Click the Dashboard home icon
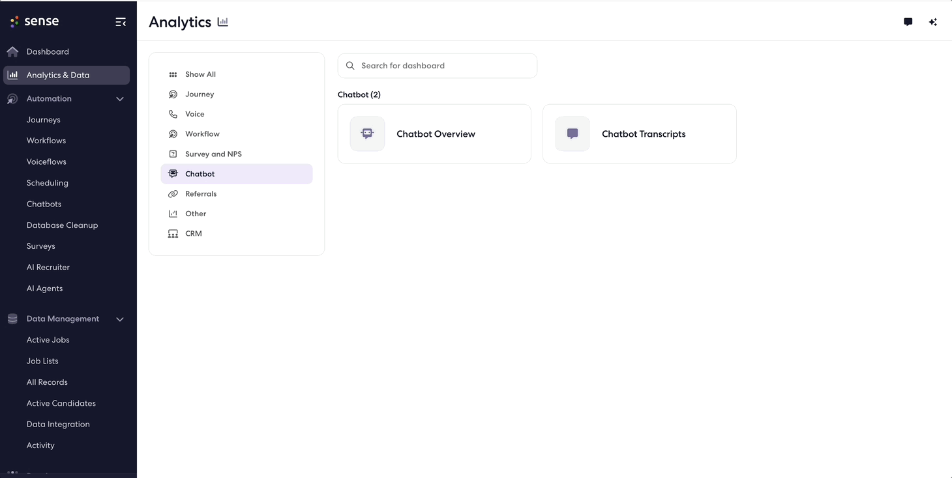Viewport: 952px width, 478px height. (x=12, y=51)
